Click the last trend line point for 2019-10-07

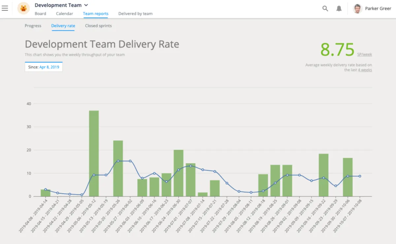point(360,176)
